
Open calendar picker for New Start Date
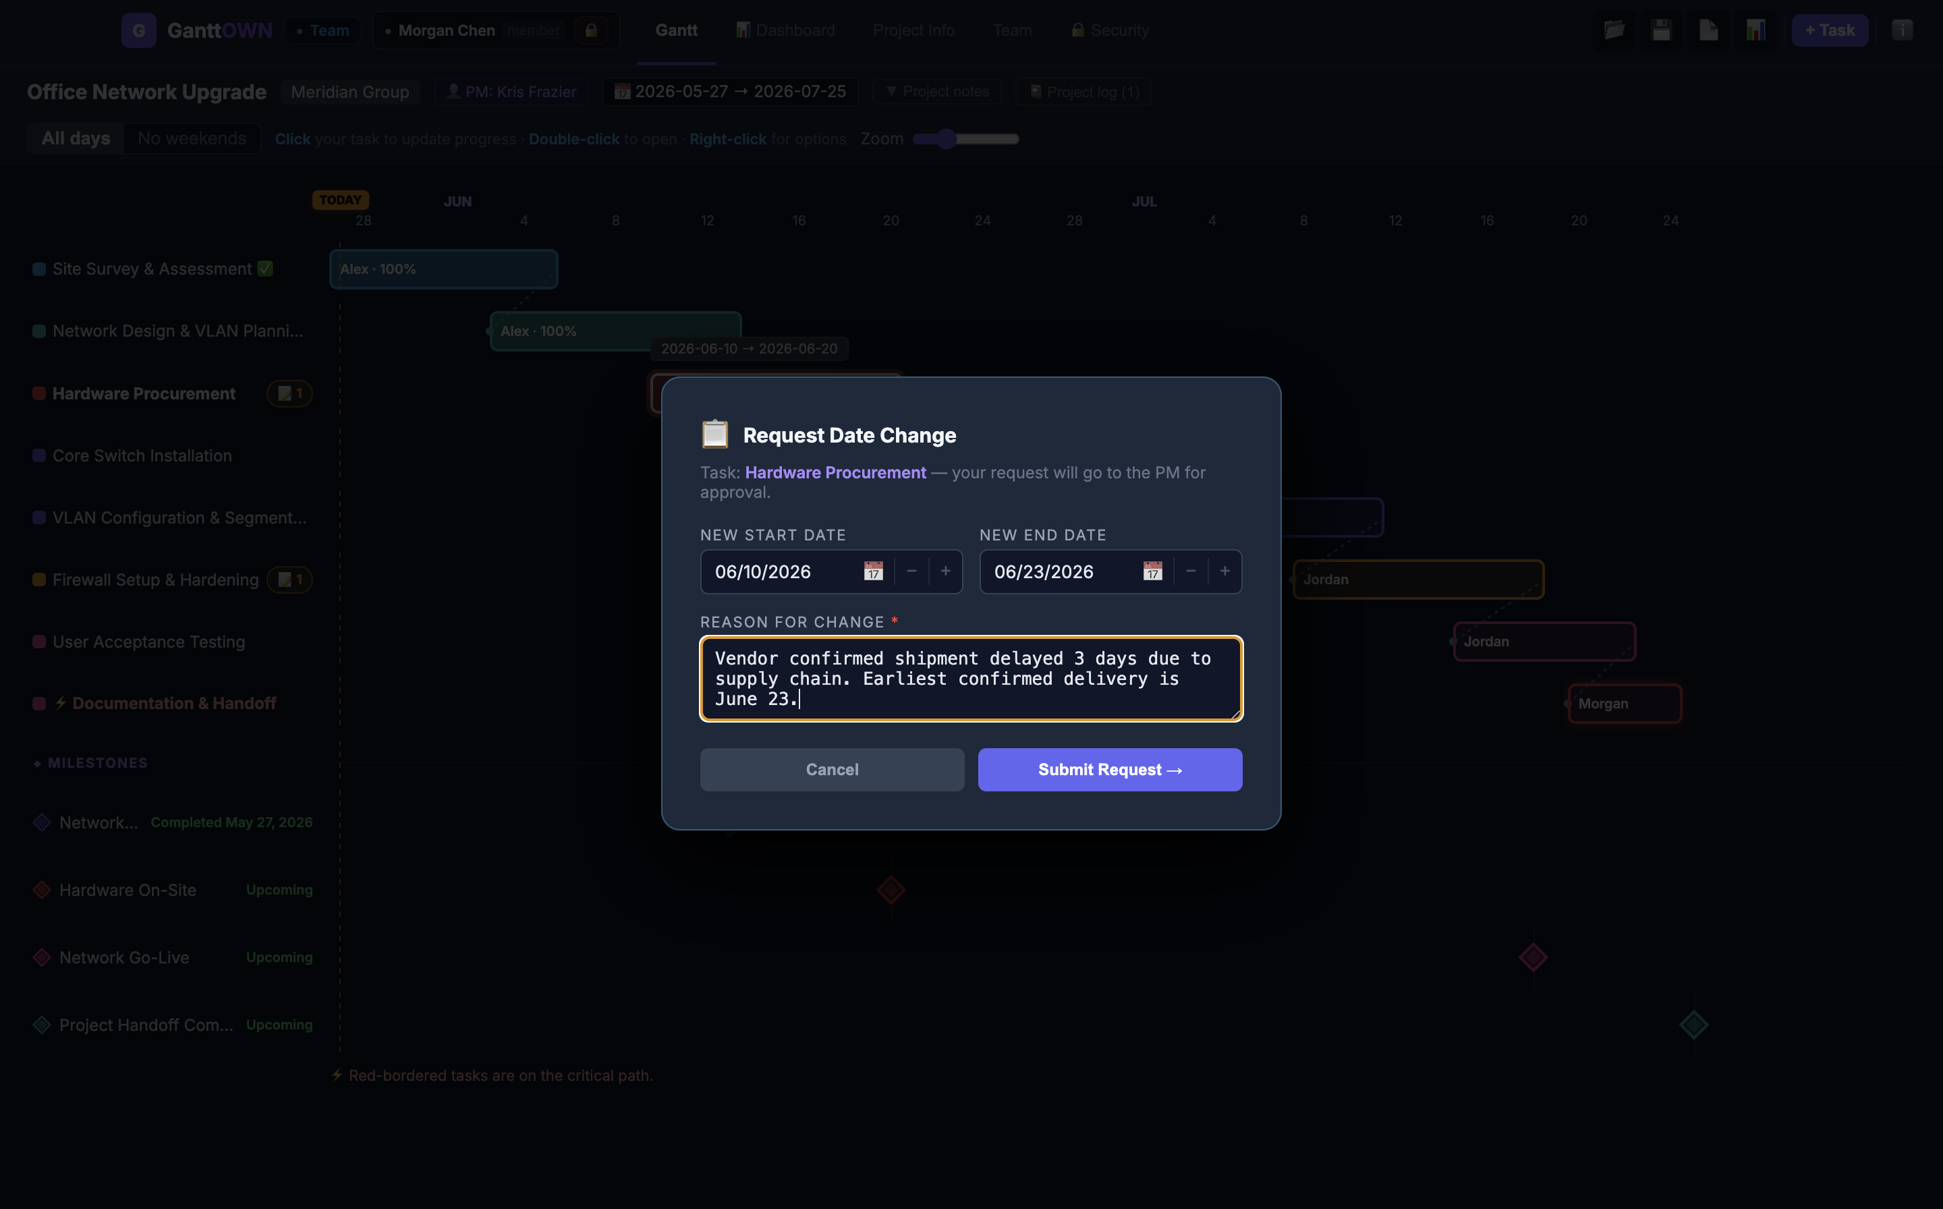pyautogui.click(x=873, y=571)
